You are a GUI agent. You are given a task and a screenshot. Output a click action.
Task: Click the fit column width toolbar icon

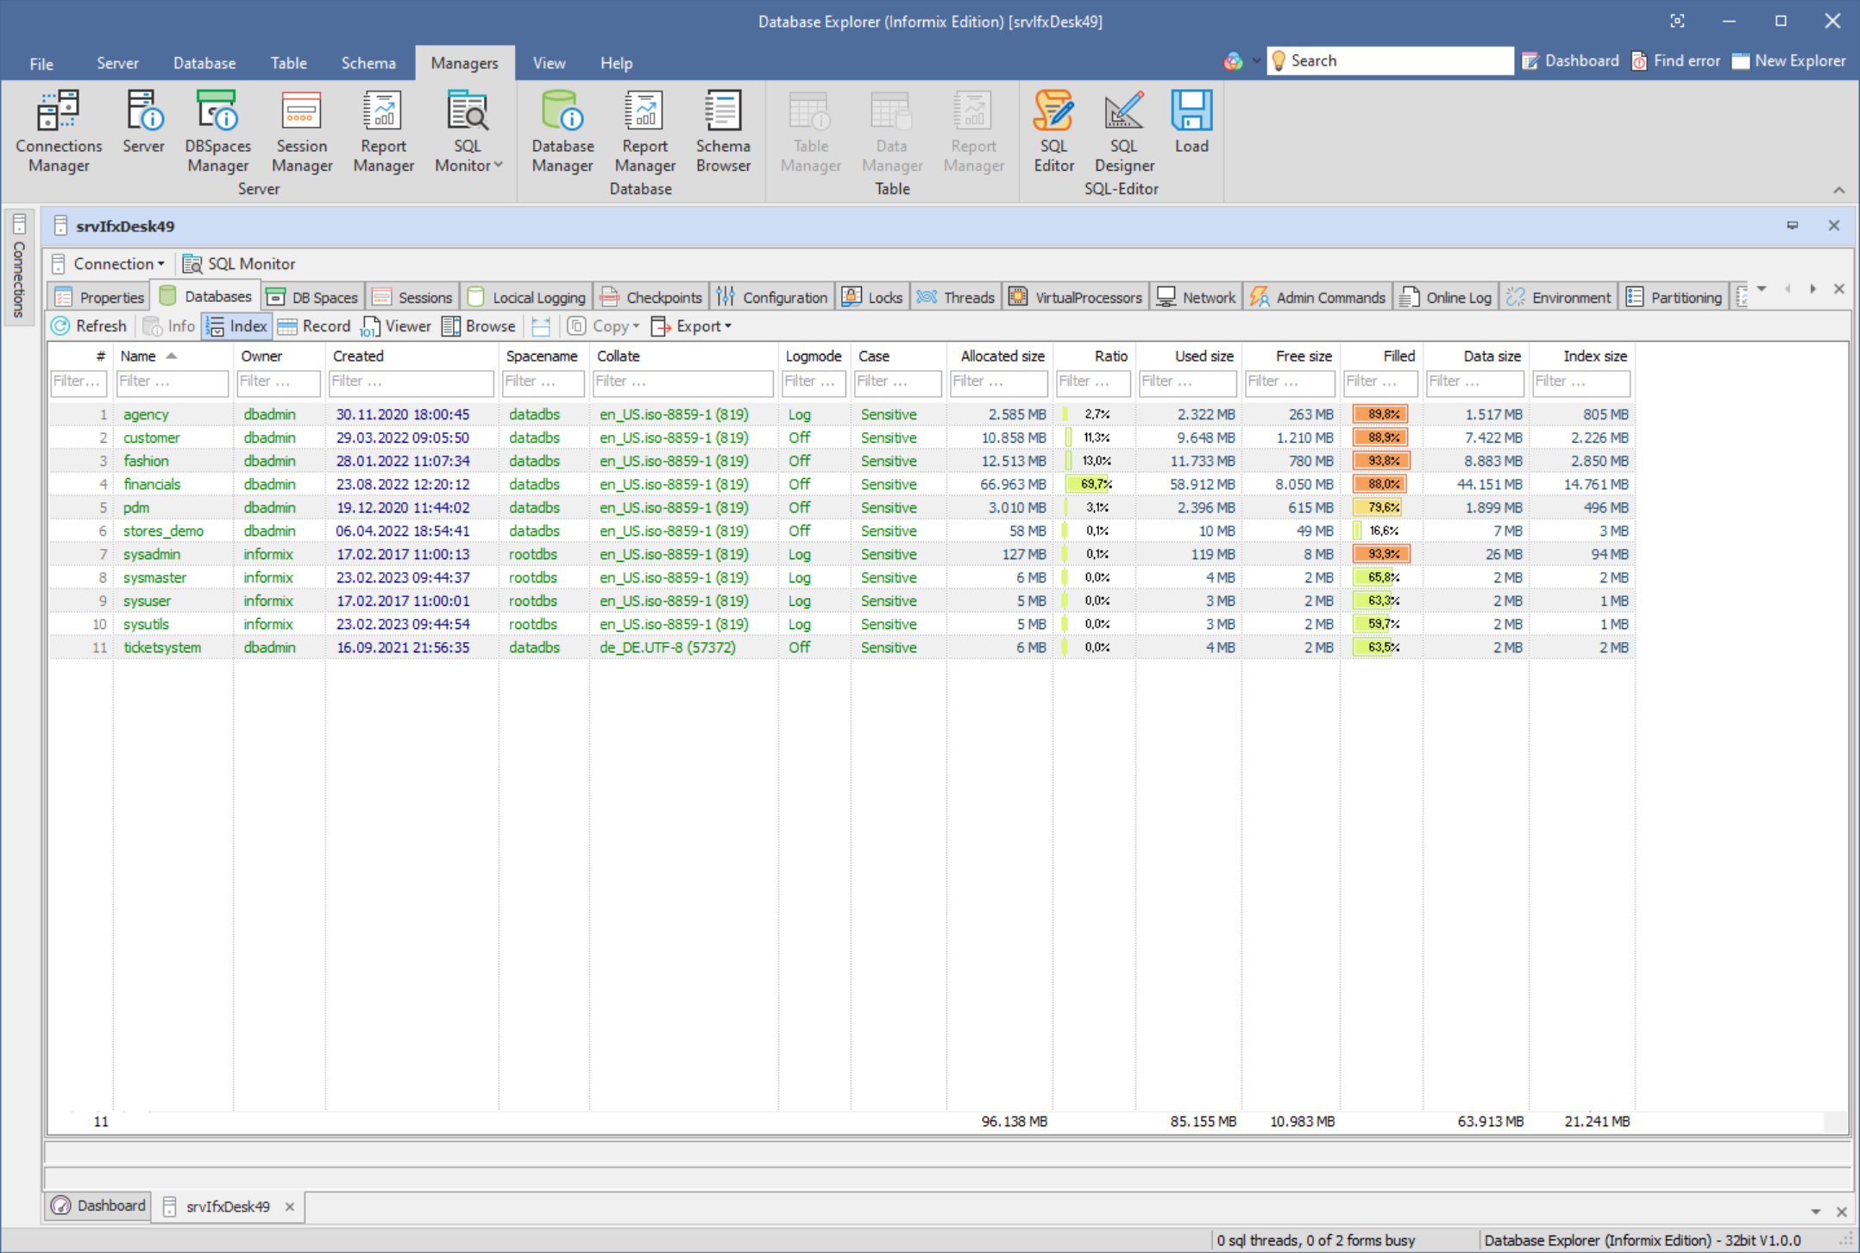click(541, 326)
